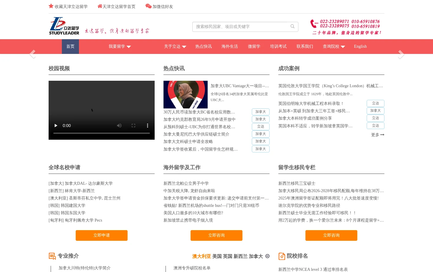Open the 微留学 nav item

[254, 47]
